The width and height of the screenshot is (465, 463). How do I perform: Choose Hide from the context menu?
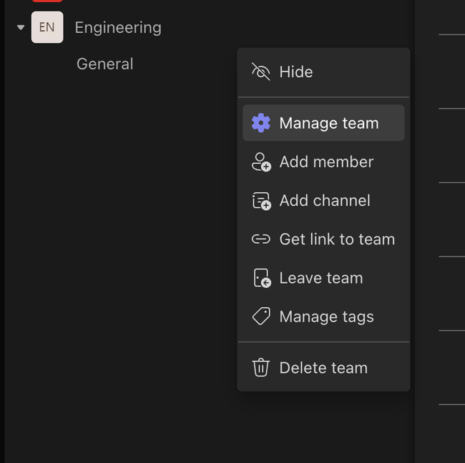point(296,71)
